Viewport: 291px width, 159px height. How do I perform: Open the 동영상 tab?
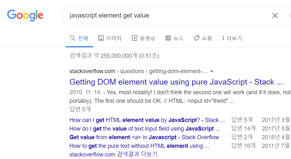click(144, 38)
